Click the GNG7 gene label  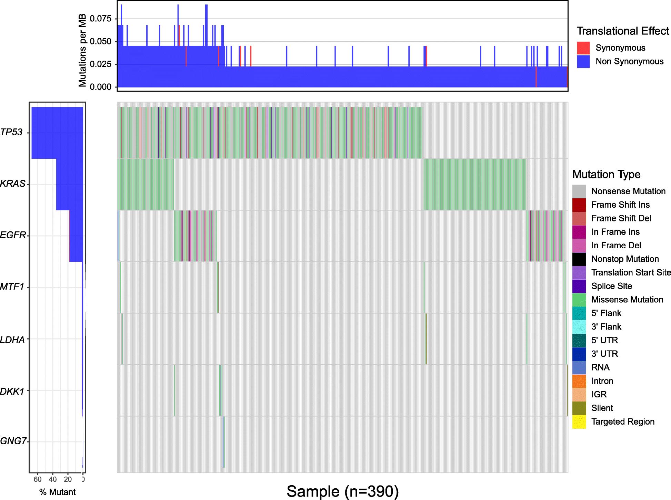[13, 441]
